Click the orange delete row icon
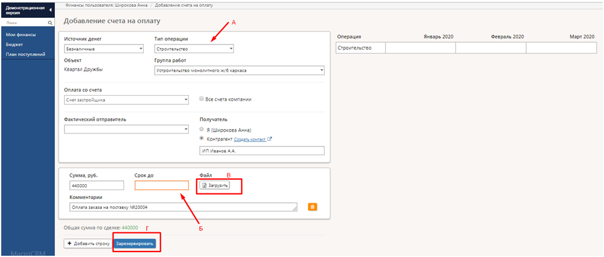 click(312, 207)
